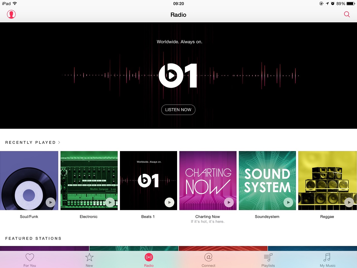357x268 pixels.
Task: Select the Radio tab
Action: coord(149,260)
